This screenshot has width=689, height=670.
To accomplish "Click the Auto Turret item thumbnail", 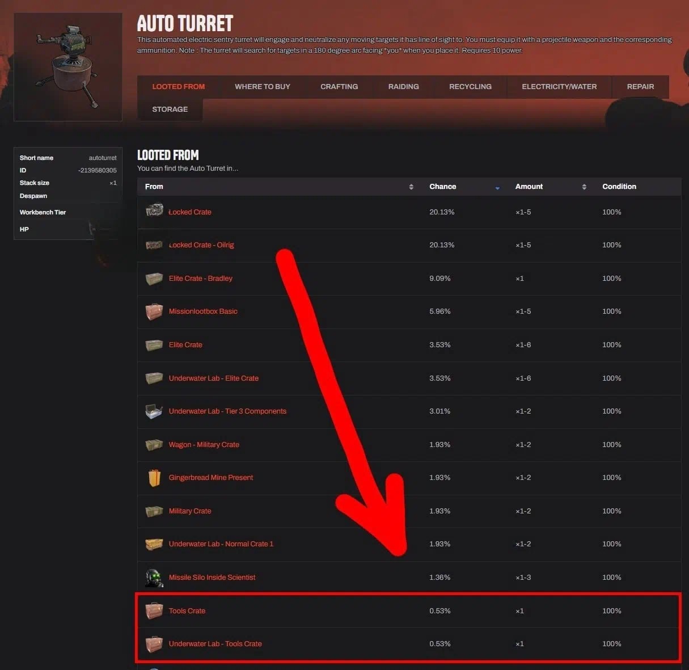I will 68,67.
